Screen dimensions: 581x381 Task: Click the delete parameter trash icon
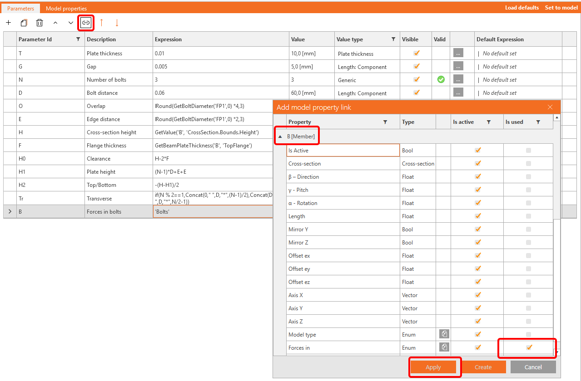coord(40,23)
